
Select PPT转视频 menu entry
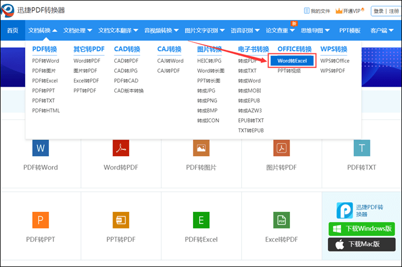289,71
